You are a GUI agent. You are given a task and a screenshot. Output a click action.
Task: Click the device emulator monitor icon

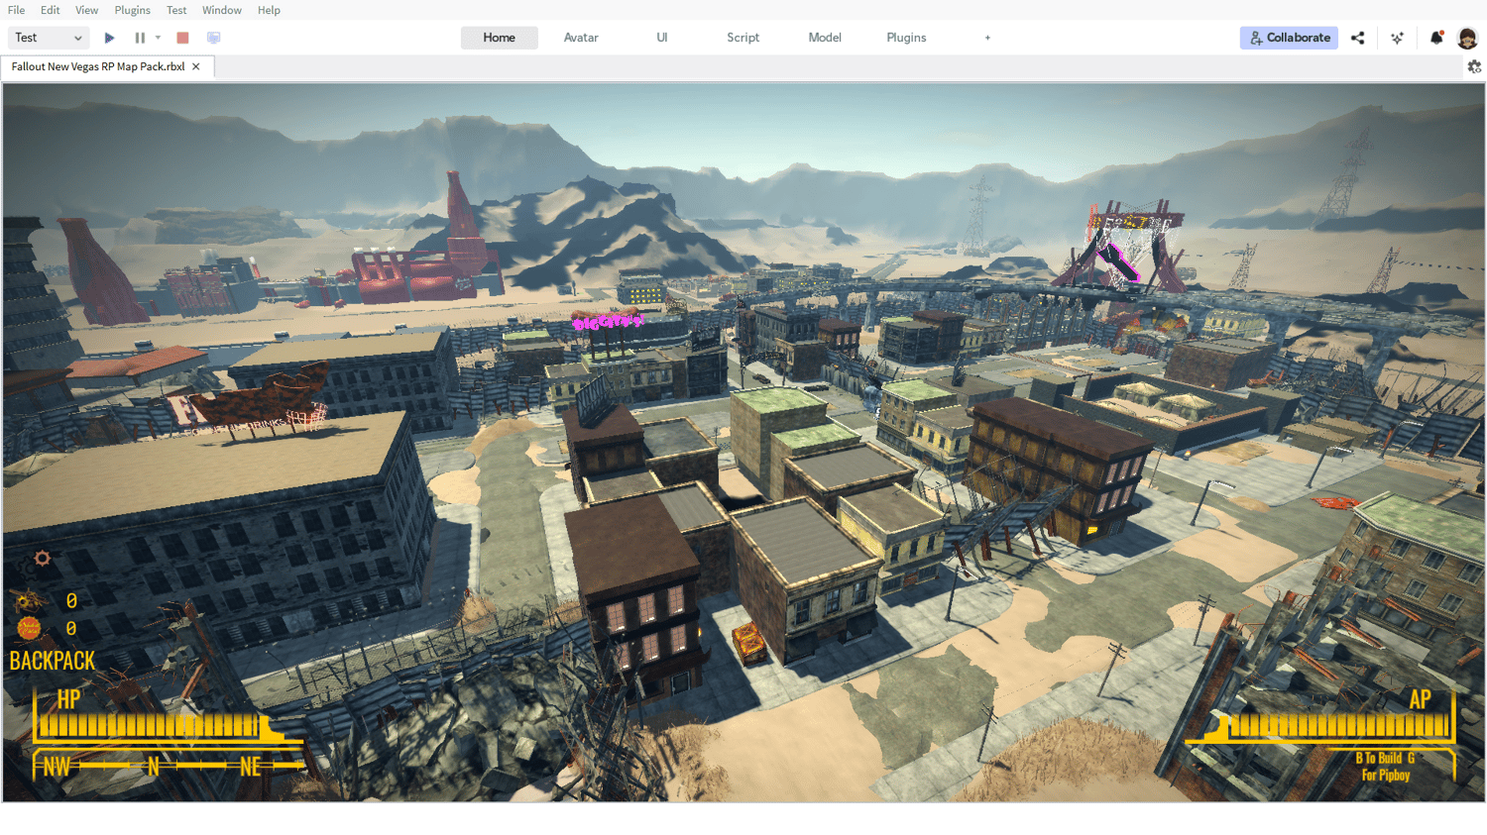pyautogui.click(x=213, y=38)
